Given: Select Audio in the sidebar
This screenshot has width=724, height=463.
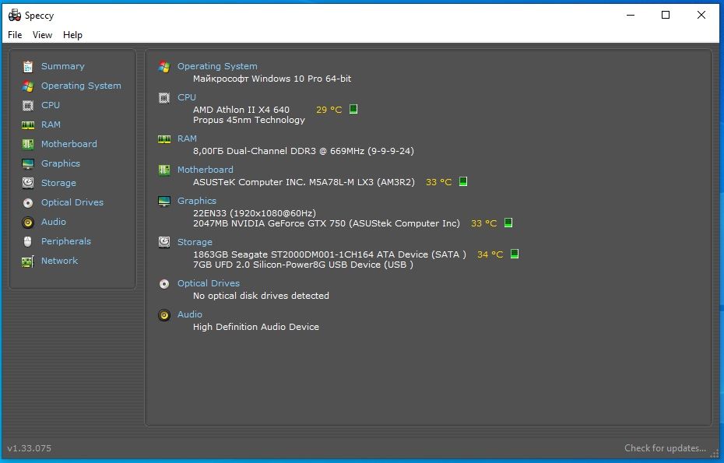Looking at the screenshot, I should [x=54, y=222].
